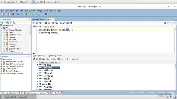Expand the Views node
The height and width of the screenshot is (99, 177).
coord(4,32)
